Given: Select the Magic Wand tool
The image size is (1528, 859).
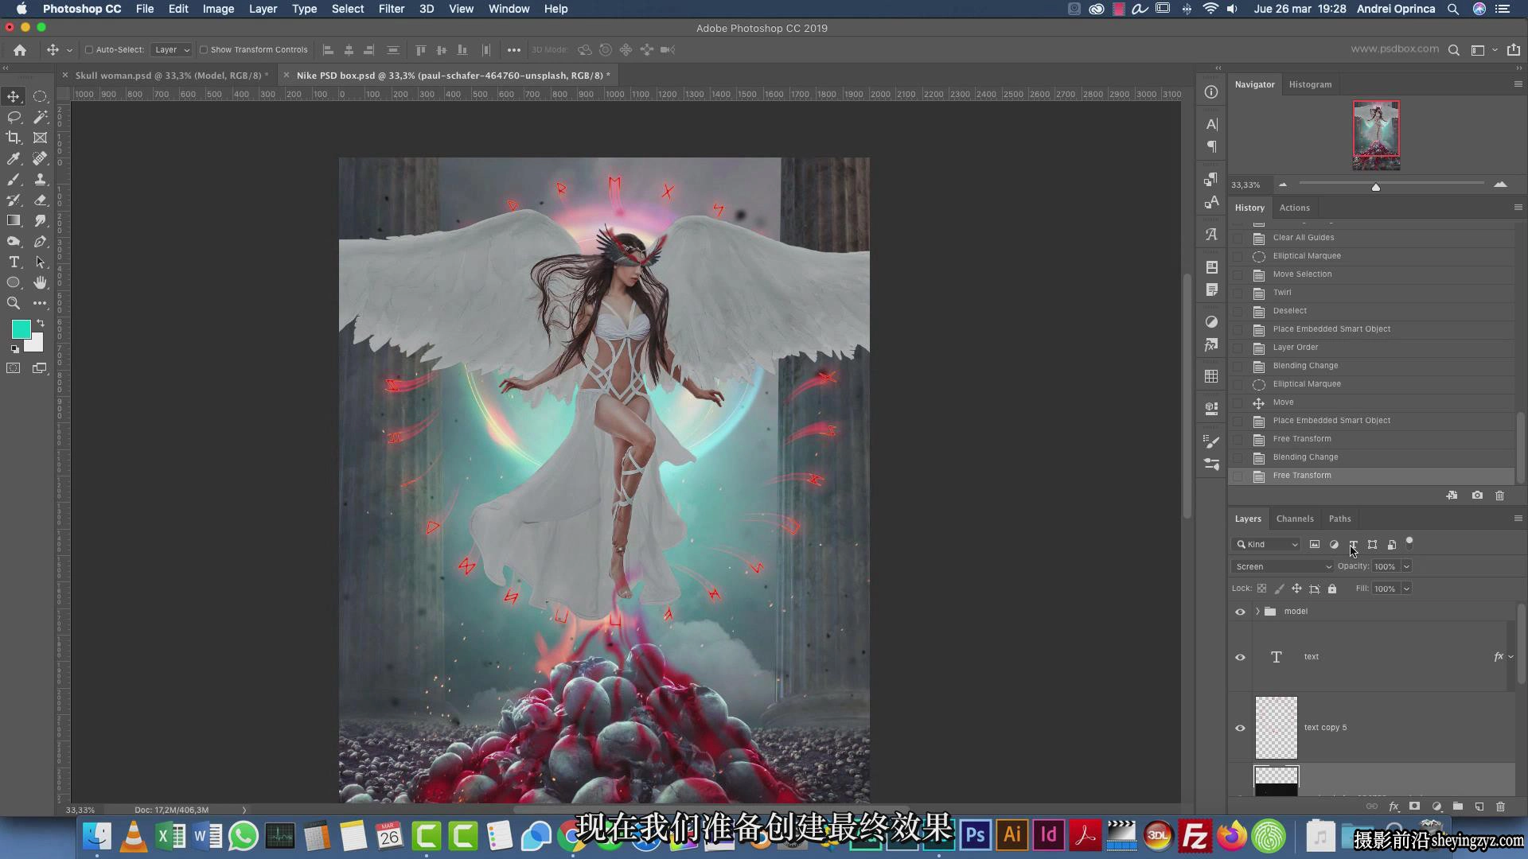Looking at the screenshot, I should pyautogui.click(x=40, y=117).
